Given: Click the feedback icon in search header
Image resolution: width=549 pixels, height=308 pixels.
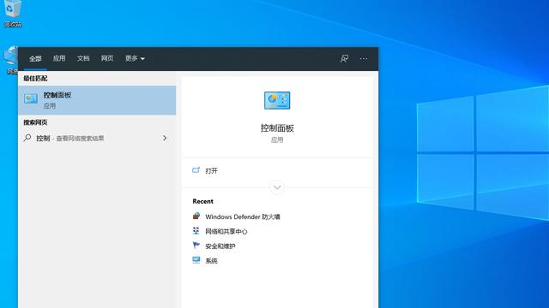Looking at the screenshot, I should (344, 59).
